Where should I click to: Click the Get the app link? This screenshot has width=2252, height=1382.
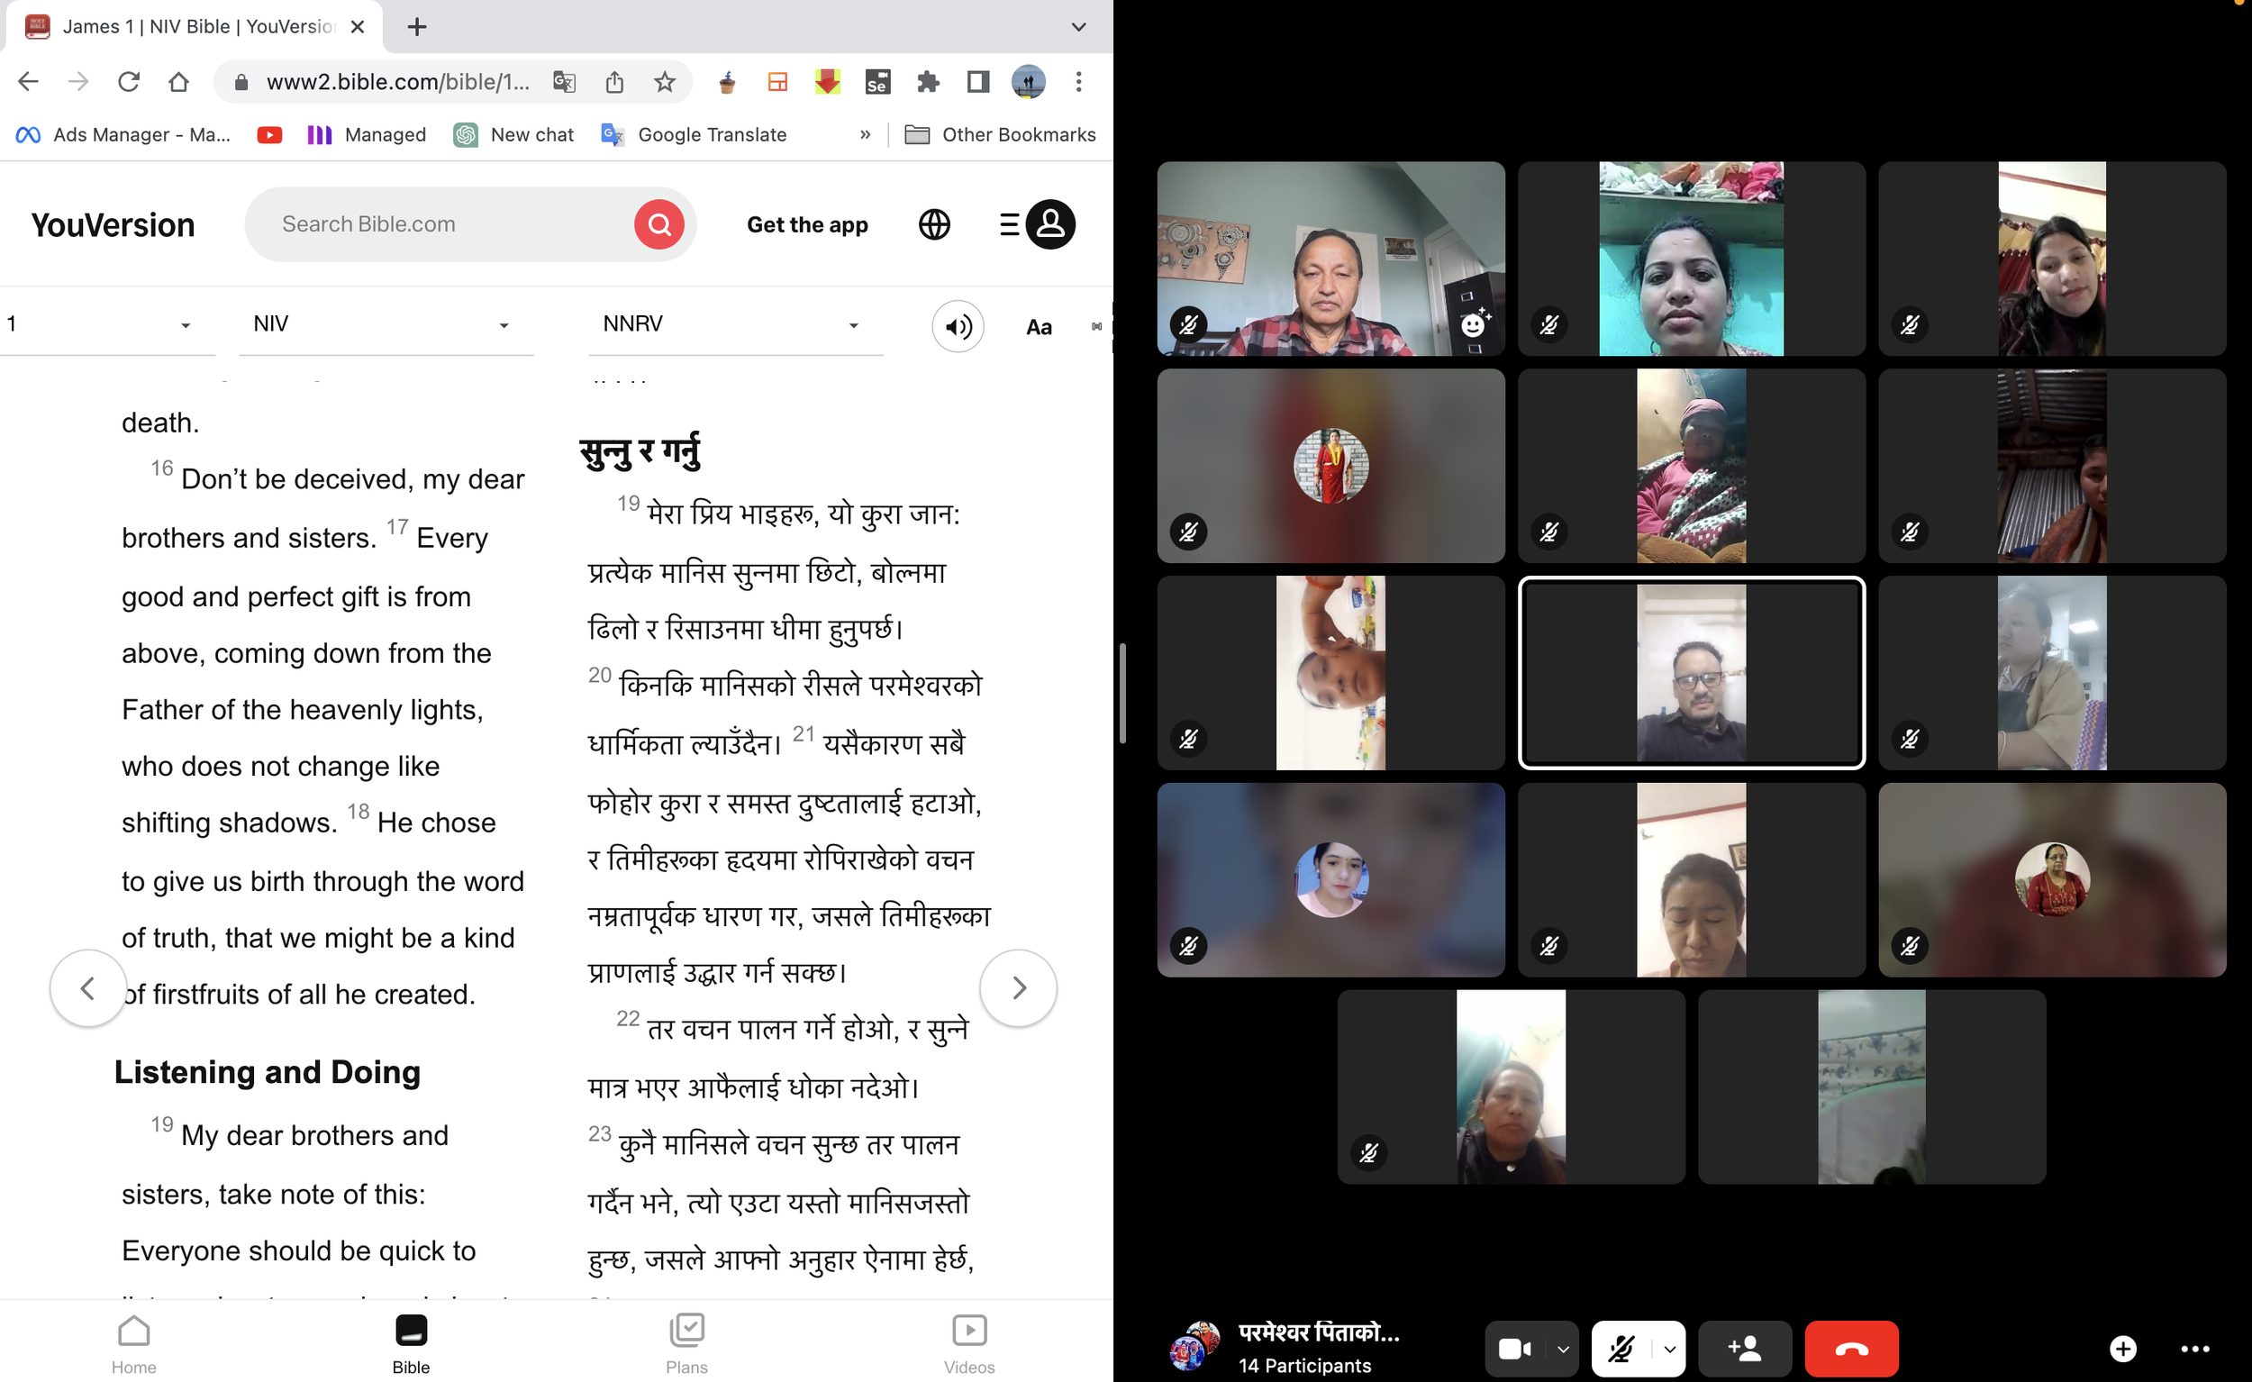tap(807, 225)
